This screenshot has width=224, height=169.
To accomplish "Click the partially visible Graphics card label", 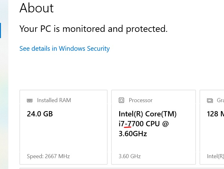I will coord(220,100).
